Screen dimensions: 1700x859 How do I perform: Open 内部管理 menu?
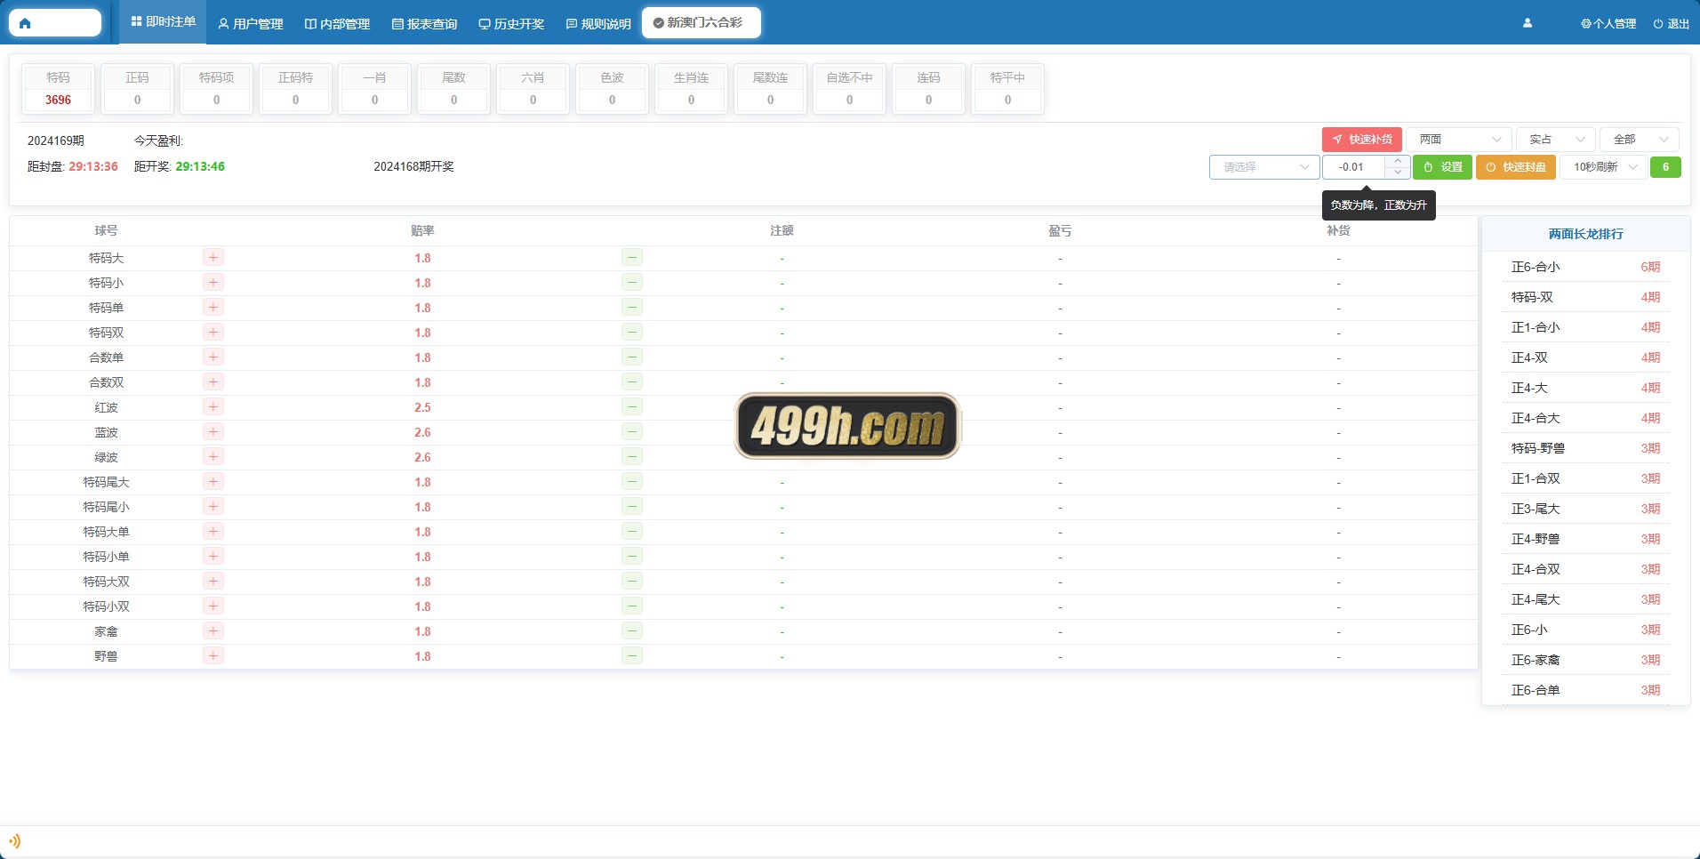(337, 24)
